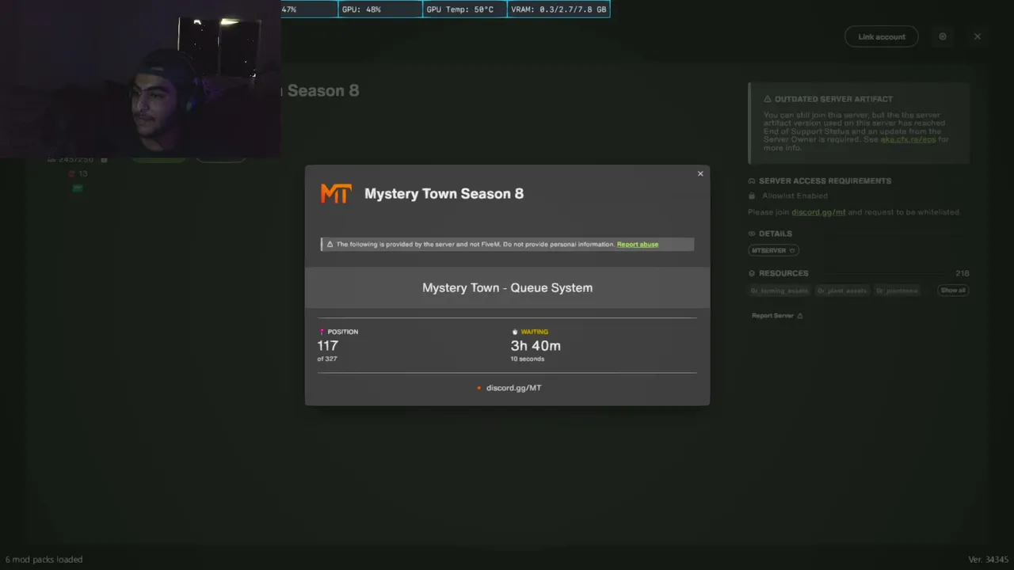Close the Mystery Town queue dialog
Image resolution: width=1014 pixels, height=570 pixels.
tap(700, 173)
